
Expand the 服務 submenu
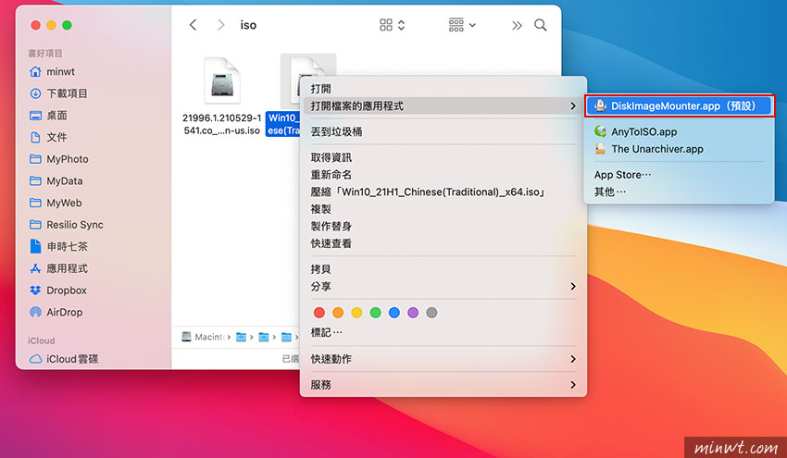(x=443, y=385)
